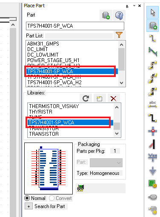
Task: Select TPS7H4001-SP_WCA_H2 in Part List
Action: 54,83
